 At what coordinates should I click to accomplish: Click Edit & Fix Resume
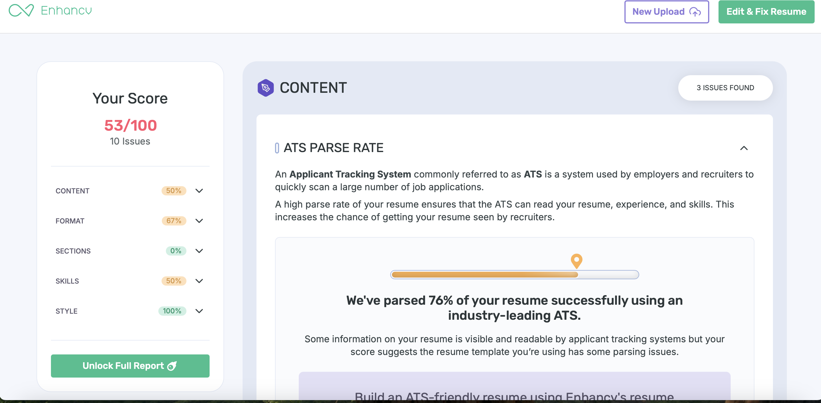point(766,12)
